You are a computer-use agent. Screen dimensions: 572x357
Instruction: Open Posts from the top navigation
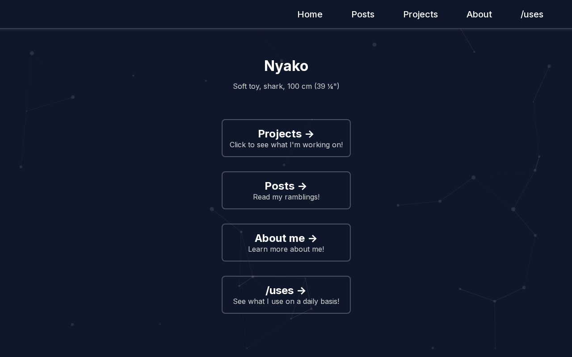(x=363, y=14)
